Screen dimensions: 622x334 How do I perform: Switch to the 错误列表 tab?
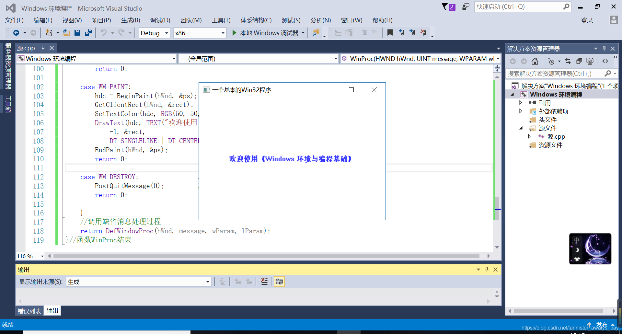(29, 311)
